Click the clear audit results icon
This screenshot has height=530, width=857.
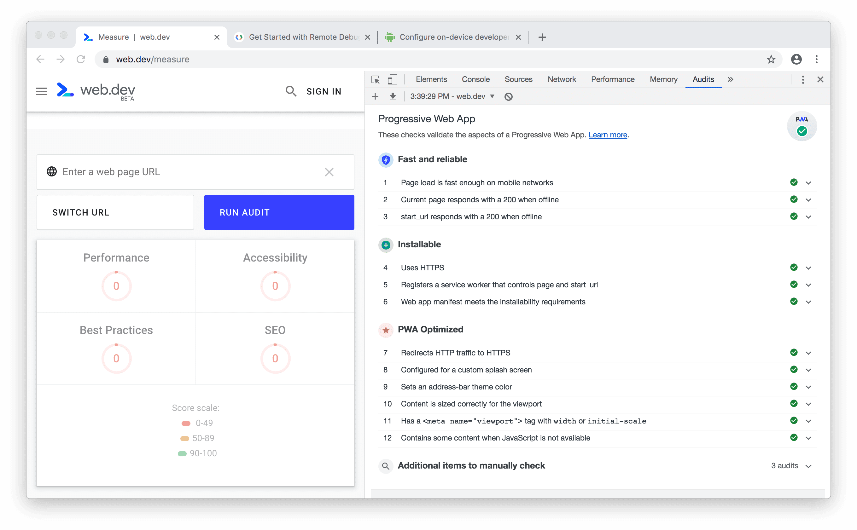(x=509, y=97)
